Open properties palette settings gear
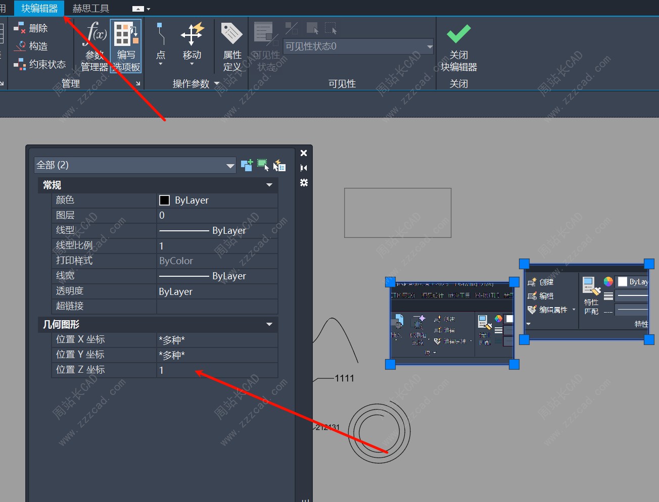 point(304,182)
